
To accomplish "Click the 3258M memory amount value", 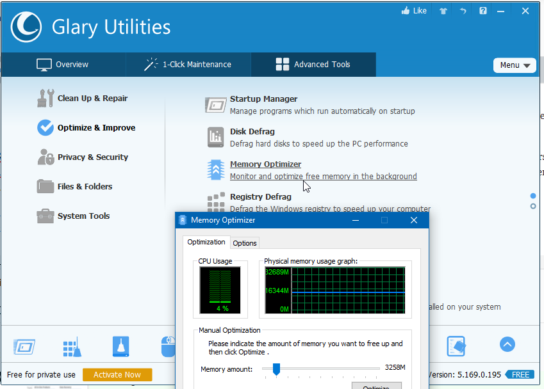I will pos(395,367).
